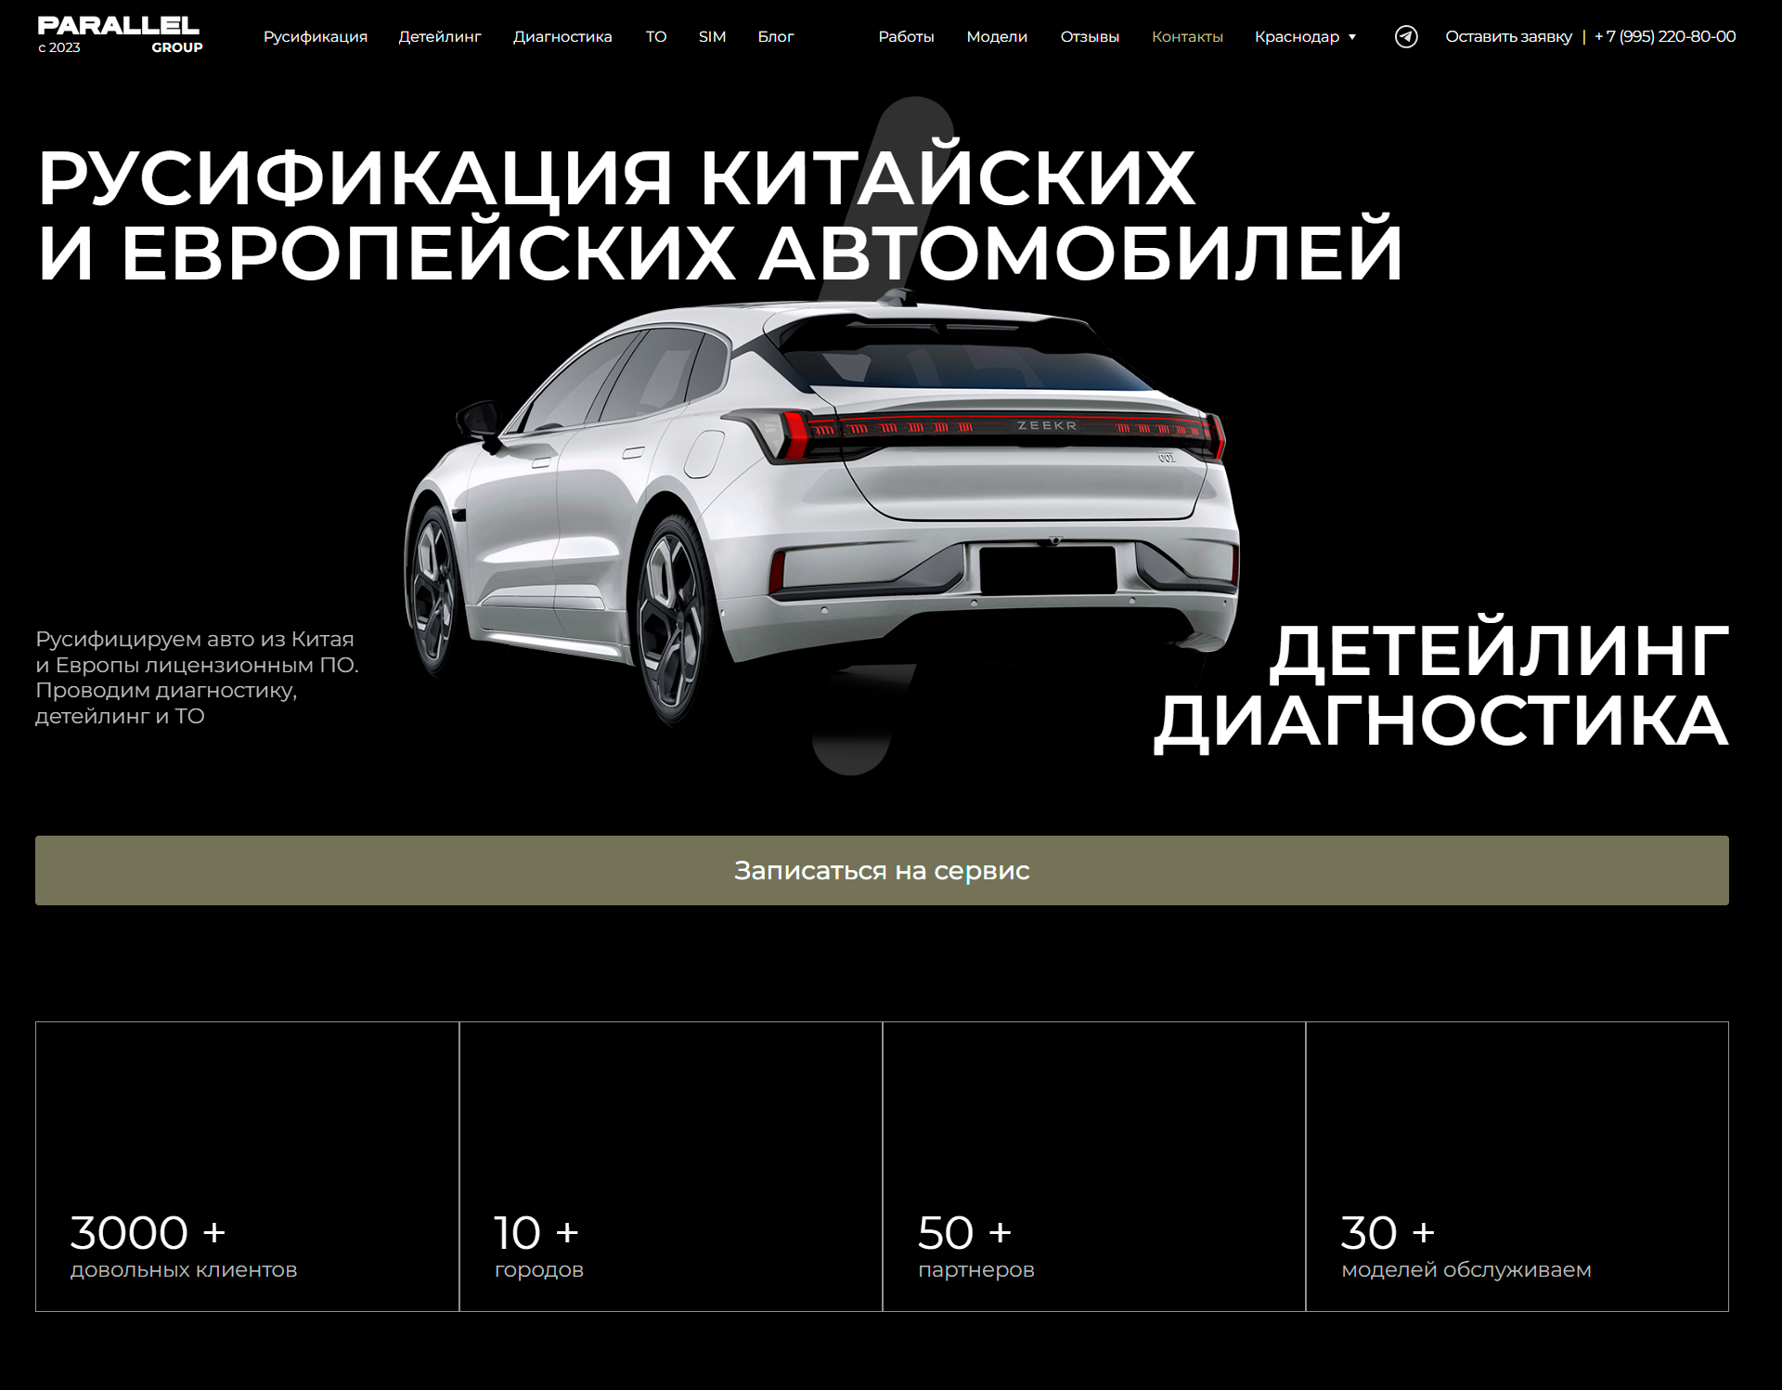This screenshot has width=1782, height=1390.
Task: Open the Контакты link
Action: (x=1187, y=36)
